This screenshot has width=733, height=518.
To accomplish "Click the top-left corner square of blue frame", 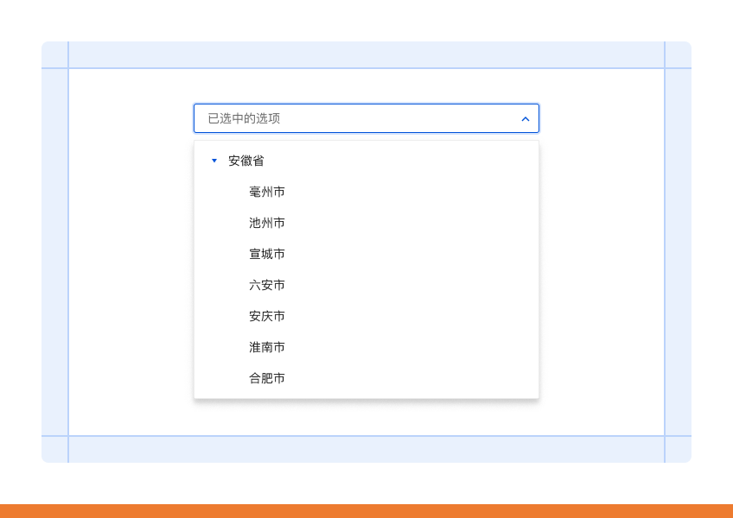I will pos(54,54).
